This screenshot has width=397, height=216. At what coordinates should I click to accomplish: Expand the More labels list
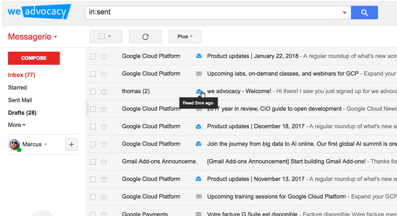[17, 125]
